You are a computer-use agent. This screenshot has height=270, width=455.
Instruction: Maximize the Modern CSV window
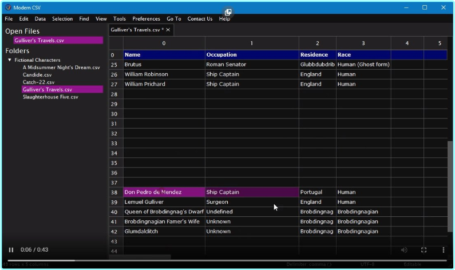pos(425,7)
